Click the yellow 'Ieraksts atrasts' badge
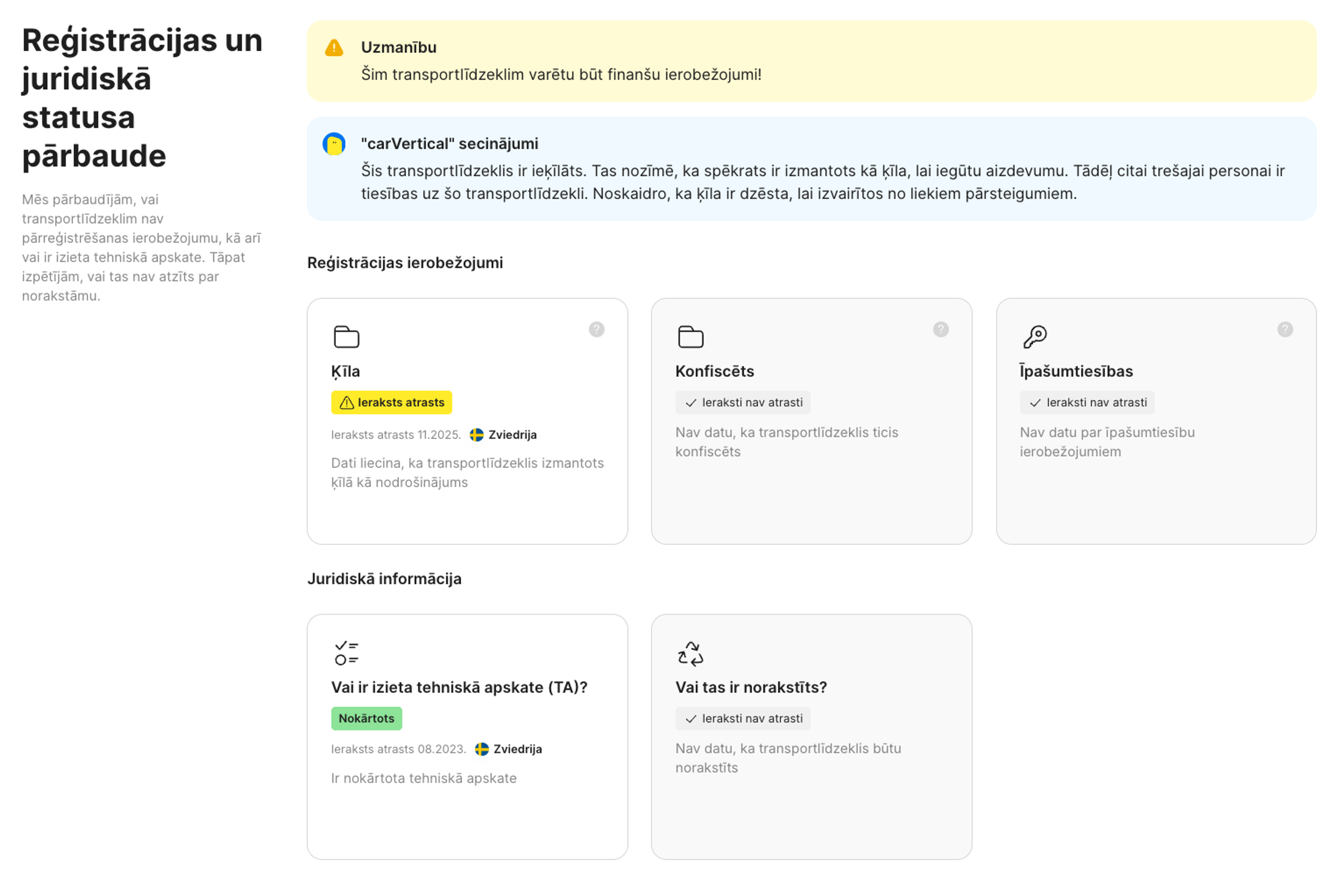The image size is (1336, 879). (x=391, y=402)
